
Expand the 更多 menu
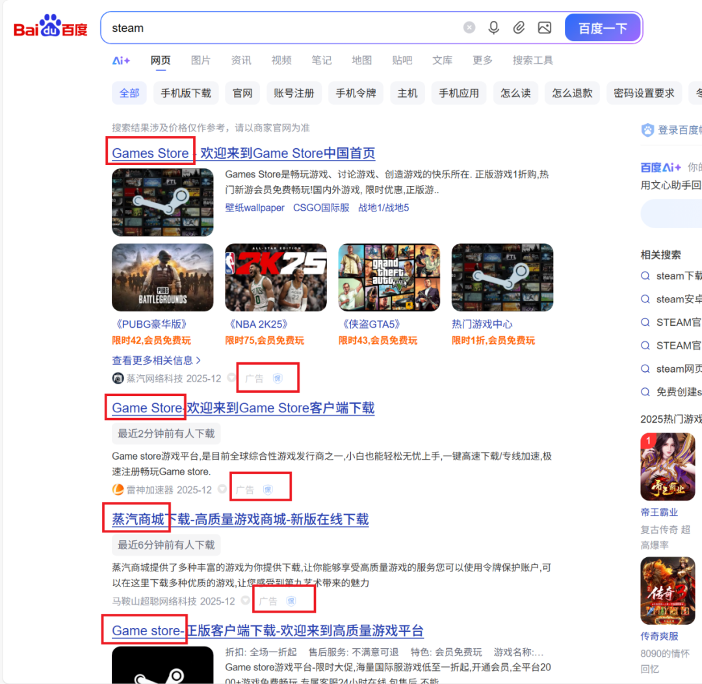click(482, 60)
